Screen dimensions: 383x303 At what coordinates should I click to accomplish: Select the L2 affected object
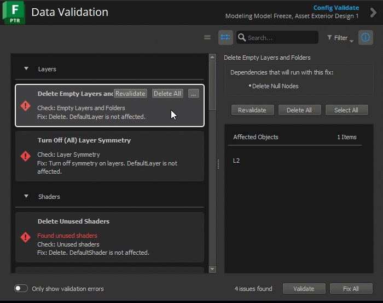click(x=236, y=161)
